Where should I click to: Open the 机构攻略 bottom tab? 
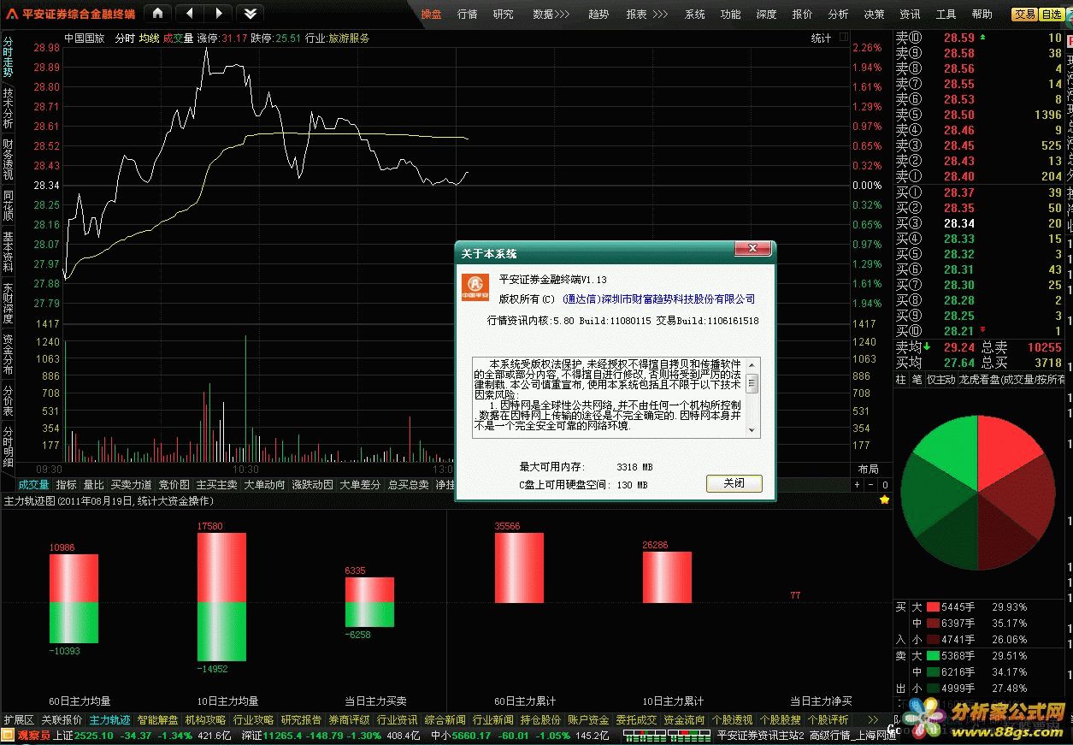(x=205, y=720)
